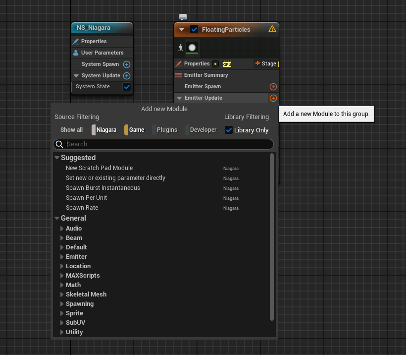Click the module list vertical scrollbar
Image resolution: width=406 pixels, height=355 pixels.
click(272, 237)
